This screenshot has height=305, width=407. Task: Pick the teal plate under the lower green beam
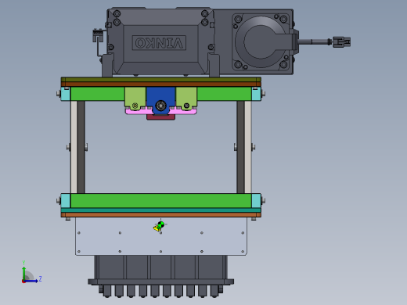tap(160, 210)
